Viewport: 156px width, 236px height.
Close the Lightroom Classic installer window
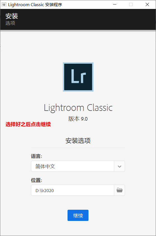(x=147, y=4)
